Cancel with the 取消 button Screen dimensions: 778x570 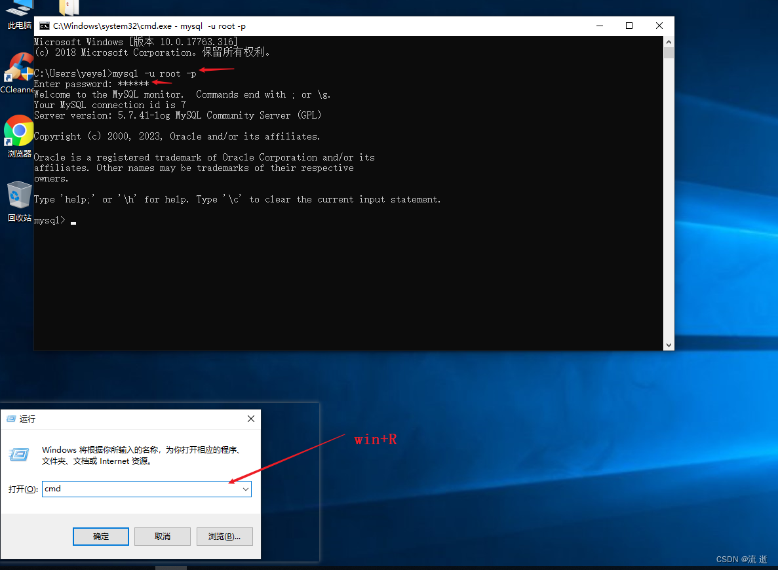click(163, 537)
